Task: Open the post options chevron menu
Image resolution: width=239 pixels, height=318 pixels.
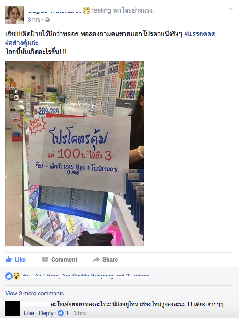Action: coord(231,9)
